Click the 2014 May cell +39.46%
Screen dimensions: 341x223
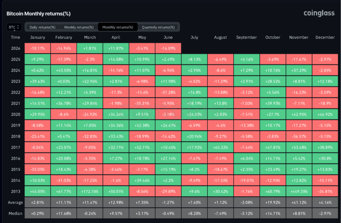[x=142, y=180]
